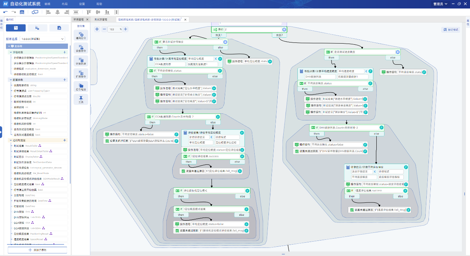Click the fit-to-view crosshair icon
470x256 pixels.
click(97, 29)
